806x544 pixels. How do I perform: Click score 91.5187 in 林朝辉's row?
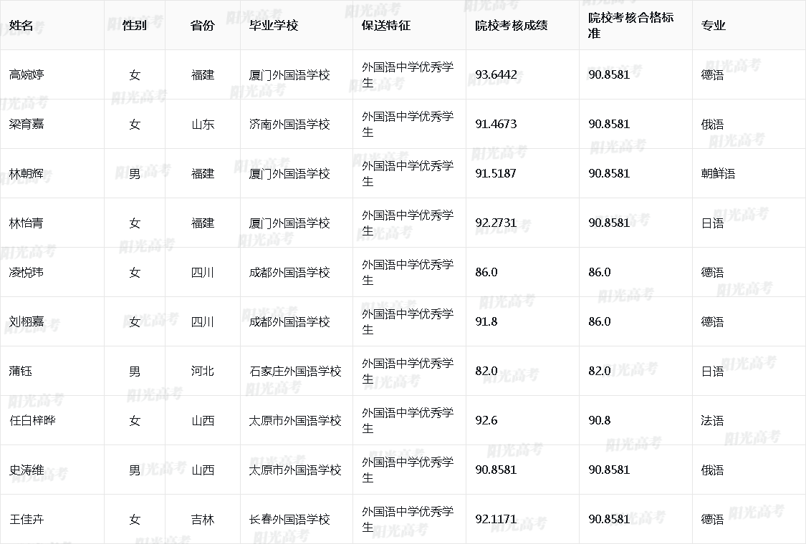pyautogui.click(x=496, y=174)
